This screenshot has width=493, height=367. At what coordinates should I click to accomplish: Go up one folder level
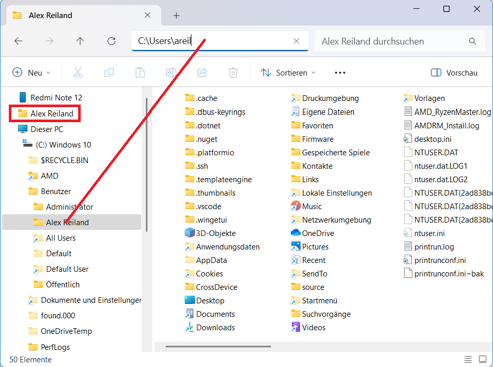click(80, 41)
